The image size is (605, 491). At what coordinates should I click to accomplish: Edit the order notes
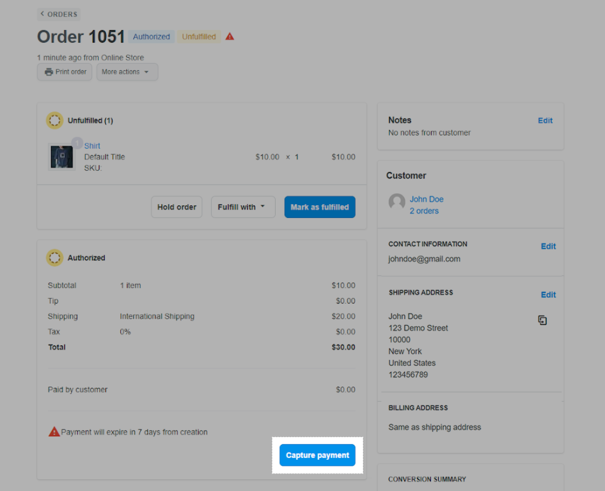545,120
